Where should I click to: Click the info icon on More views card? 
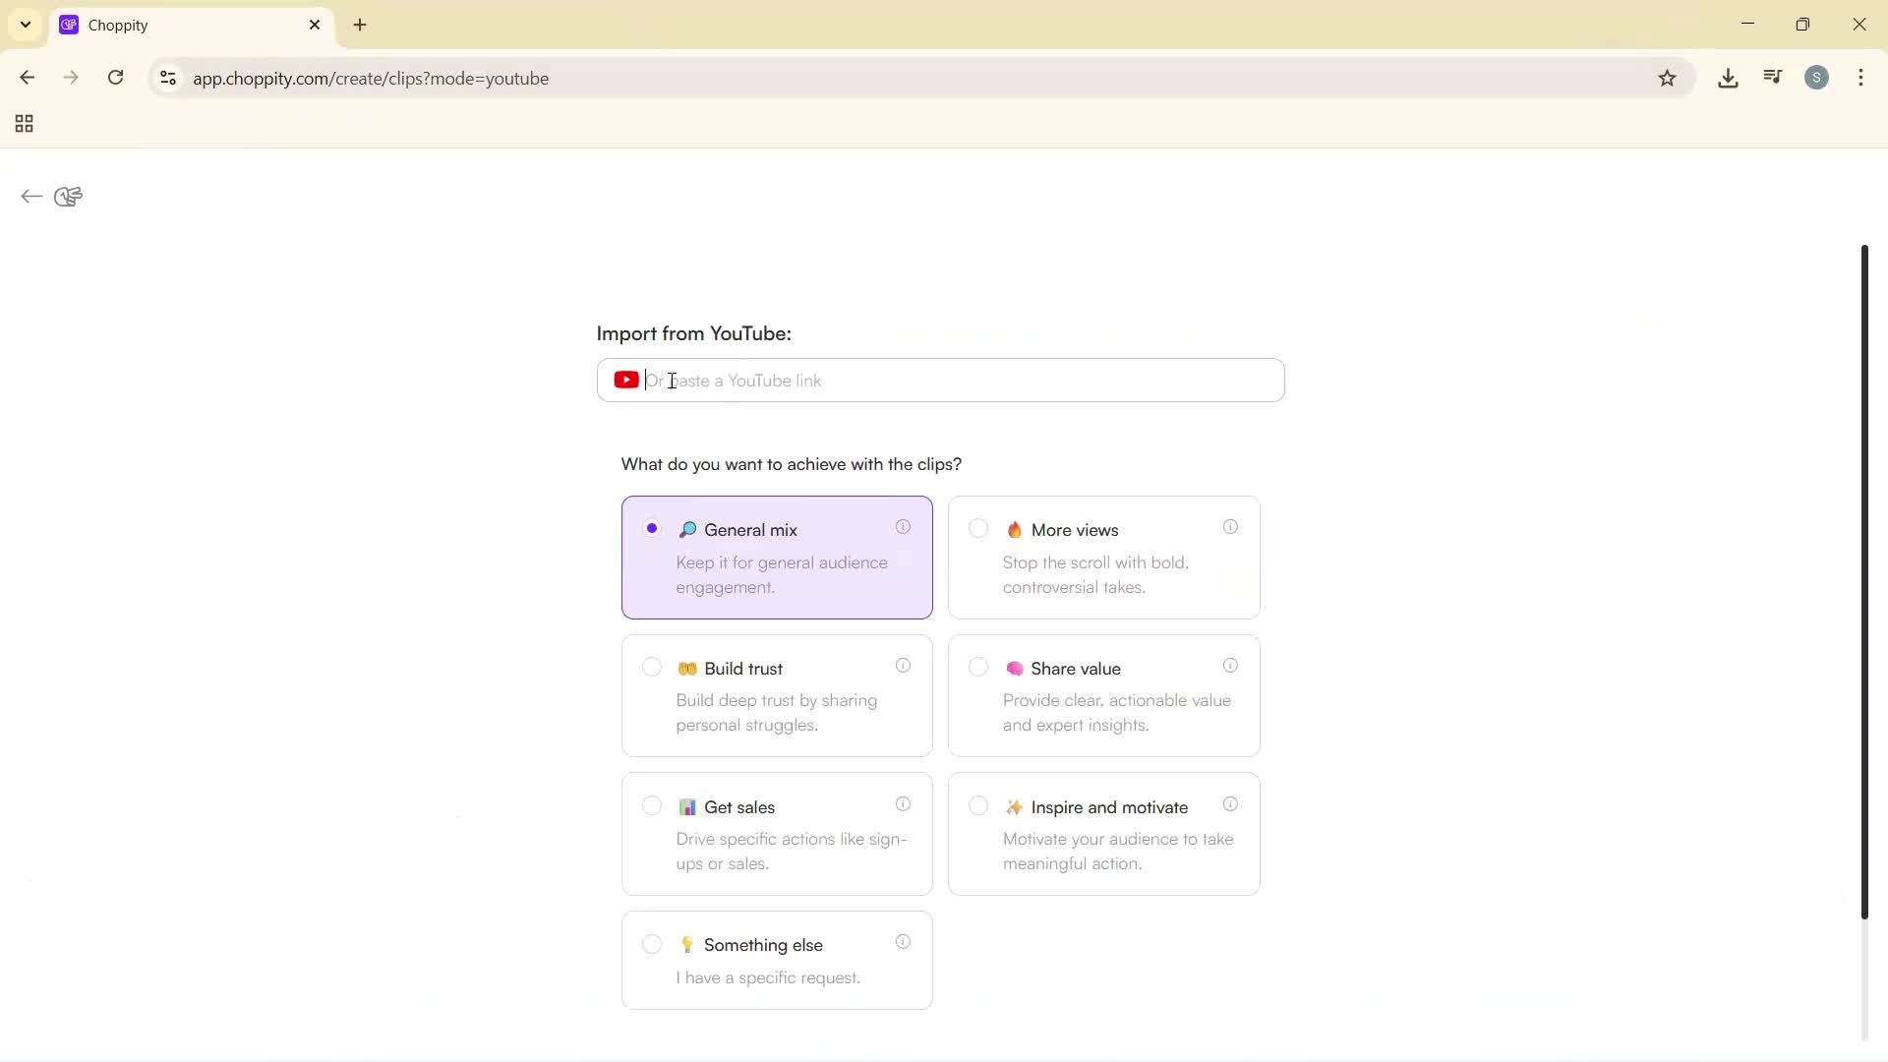(x=1230, y=527)
